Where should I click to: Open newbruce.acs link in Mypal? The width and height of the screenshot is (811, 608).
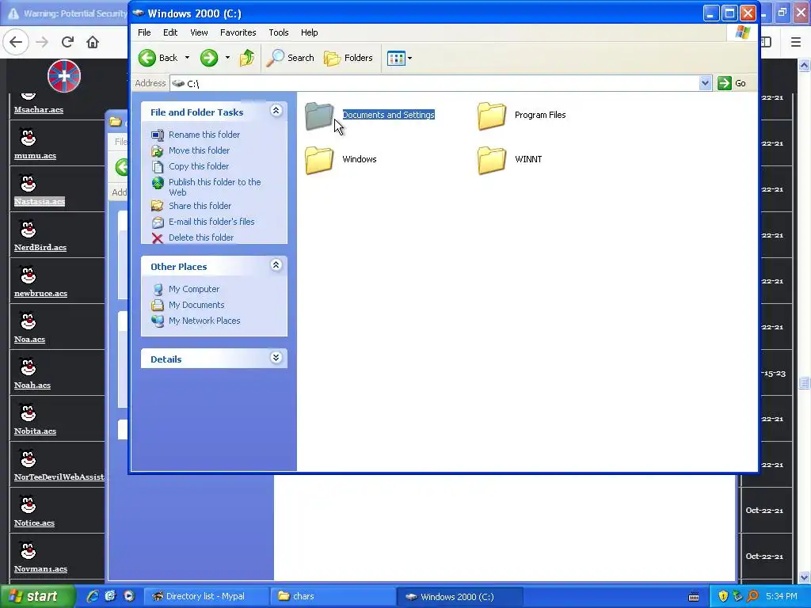coord(41,294)
